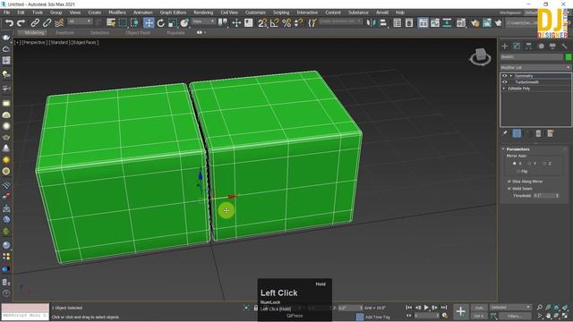Select the Y mirror axis radio
Image resolution: width=573 pixels, height=322 pixels.
click(529, 164)
